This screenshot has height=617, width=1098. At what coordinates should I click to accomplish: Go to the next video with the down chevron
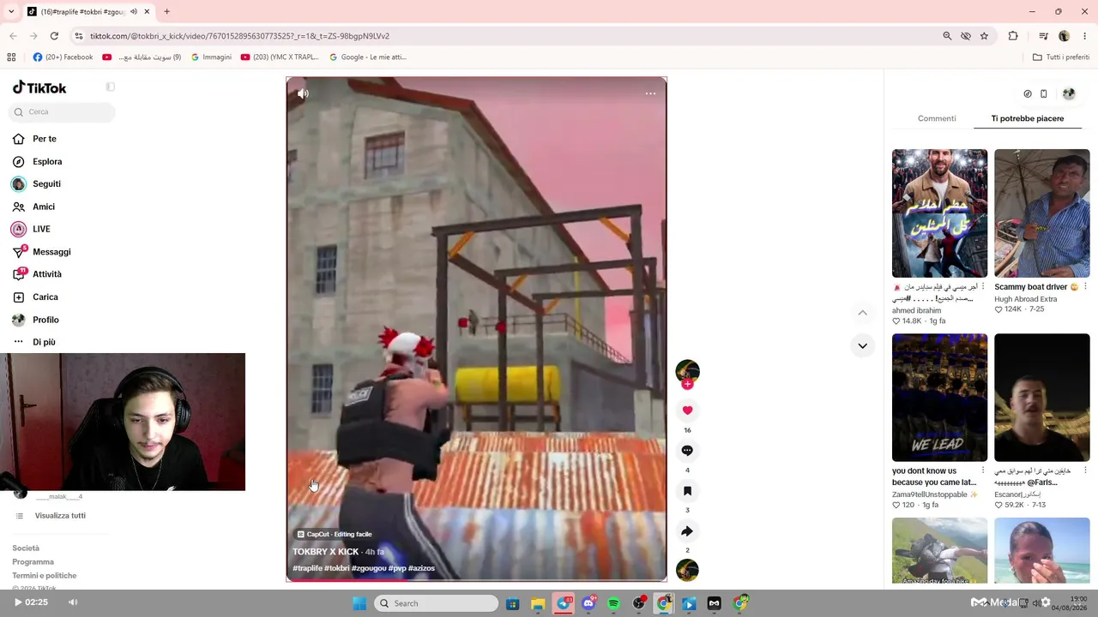pyautogui.click(x=862, y=346)
